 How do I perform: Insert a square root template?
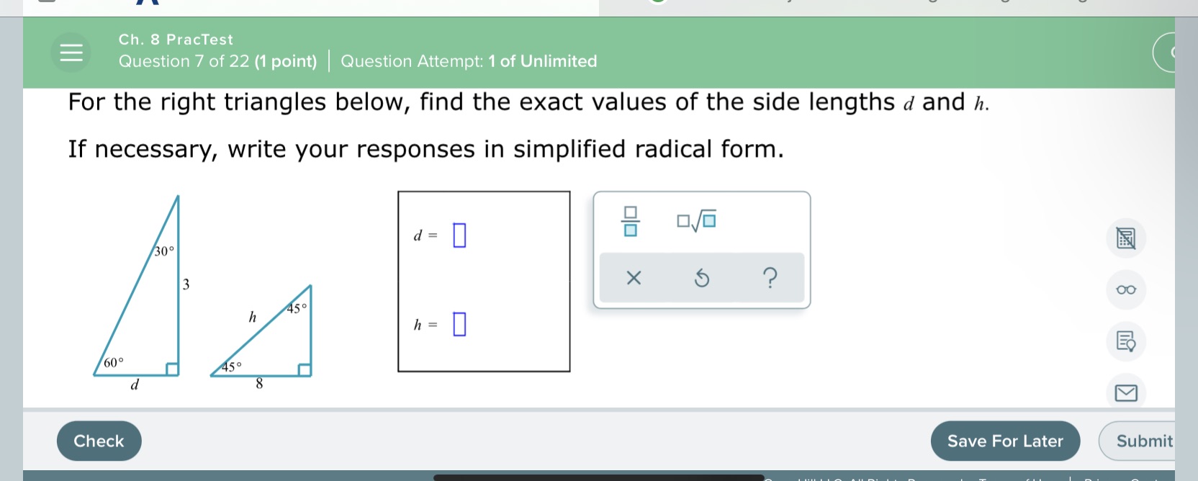point(696,221)
